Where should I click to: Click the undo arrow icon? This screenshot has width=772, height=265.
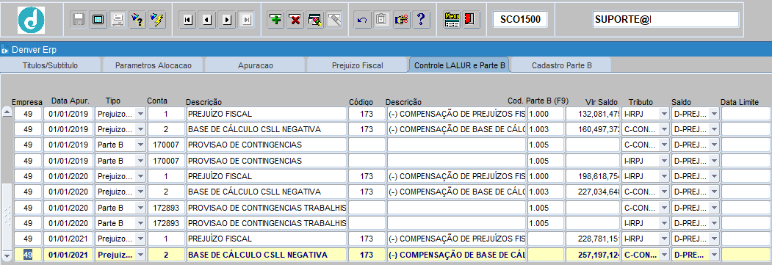pos(362,20)
